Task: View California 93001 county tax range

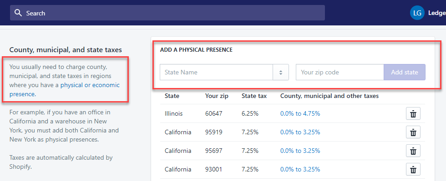Action: [x=300, y=170]
